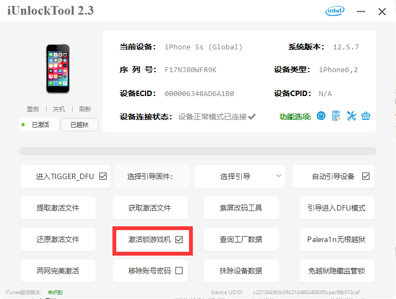Select the ECID value 000006348AD6A1B0

(199, 94)
